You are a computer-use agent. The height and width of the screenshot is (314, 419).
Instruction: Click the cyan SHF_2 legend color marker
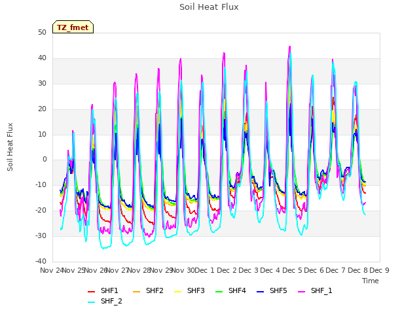[92, 302]
